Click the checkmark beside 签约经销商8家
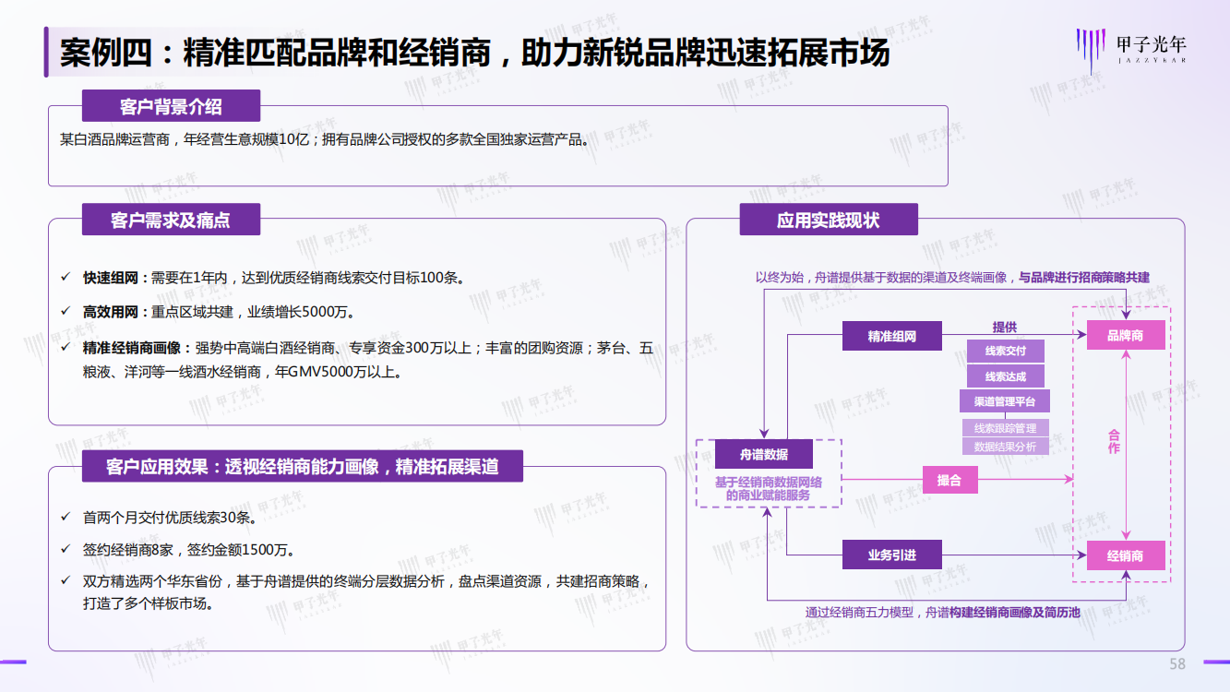The height and width of the screenshot is (692, 1230). [x=66, y=550]
